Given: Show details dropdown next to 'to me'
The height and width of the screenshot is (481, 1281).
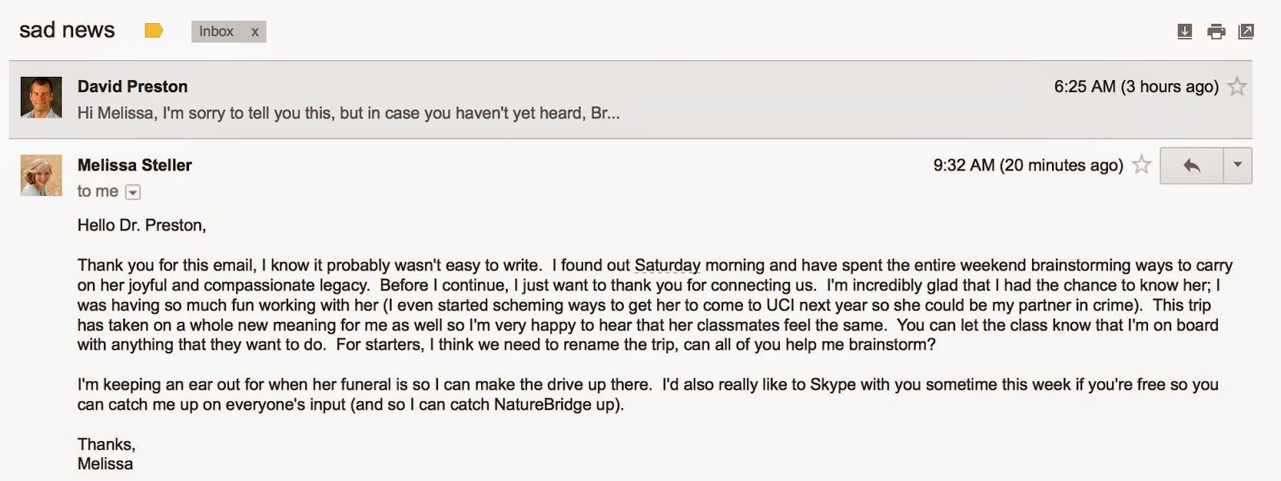Looking at the screenshot, I should (133, 192).
